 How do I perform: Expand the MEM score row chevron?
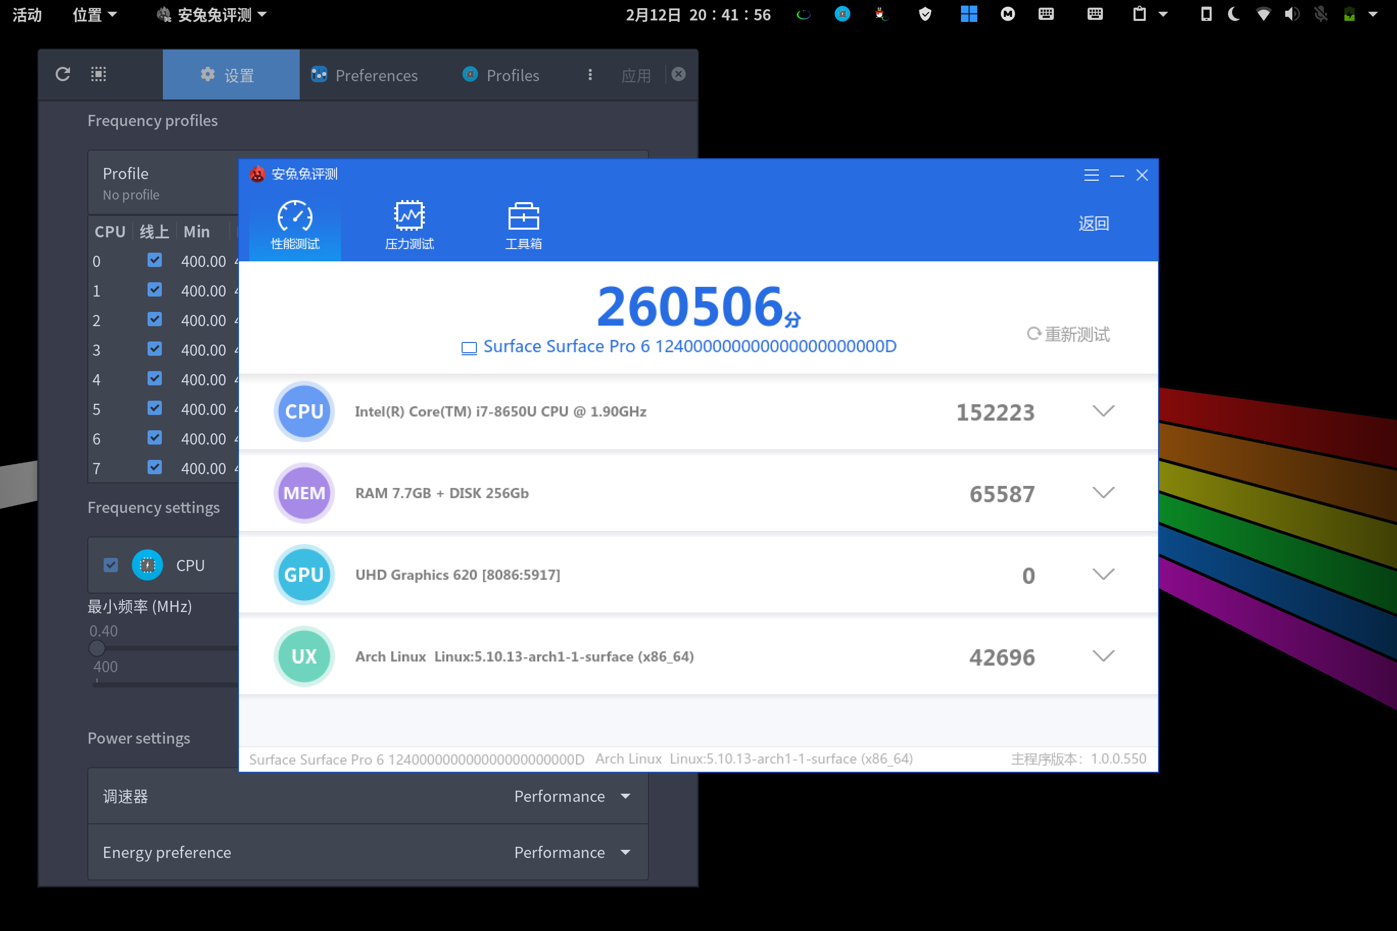[x=1103, y=492]
